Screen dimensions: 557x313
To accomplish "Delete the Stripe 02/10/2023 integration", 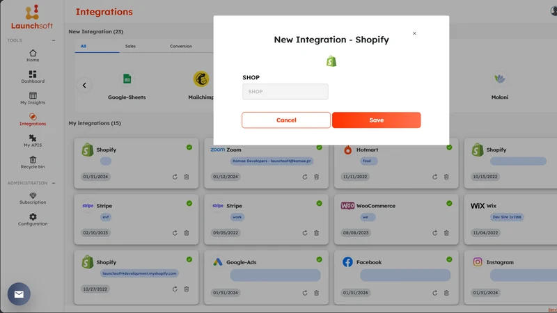I will tap(187, 233).
